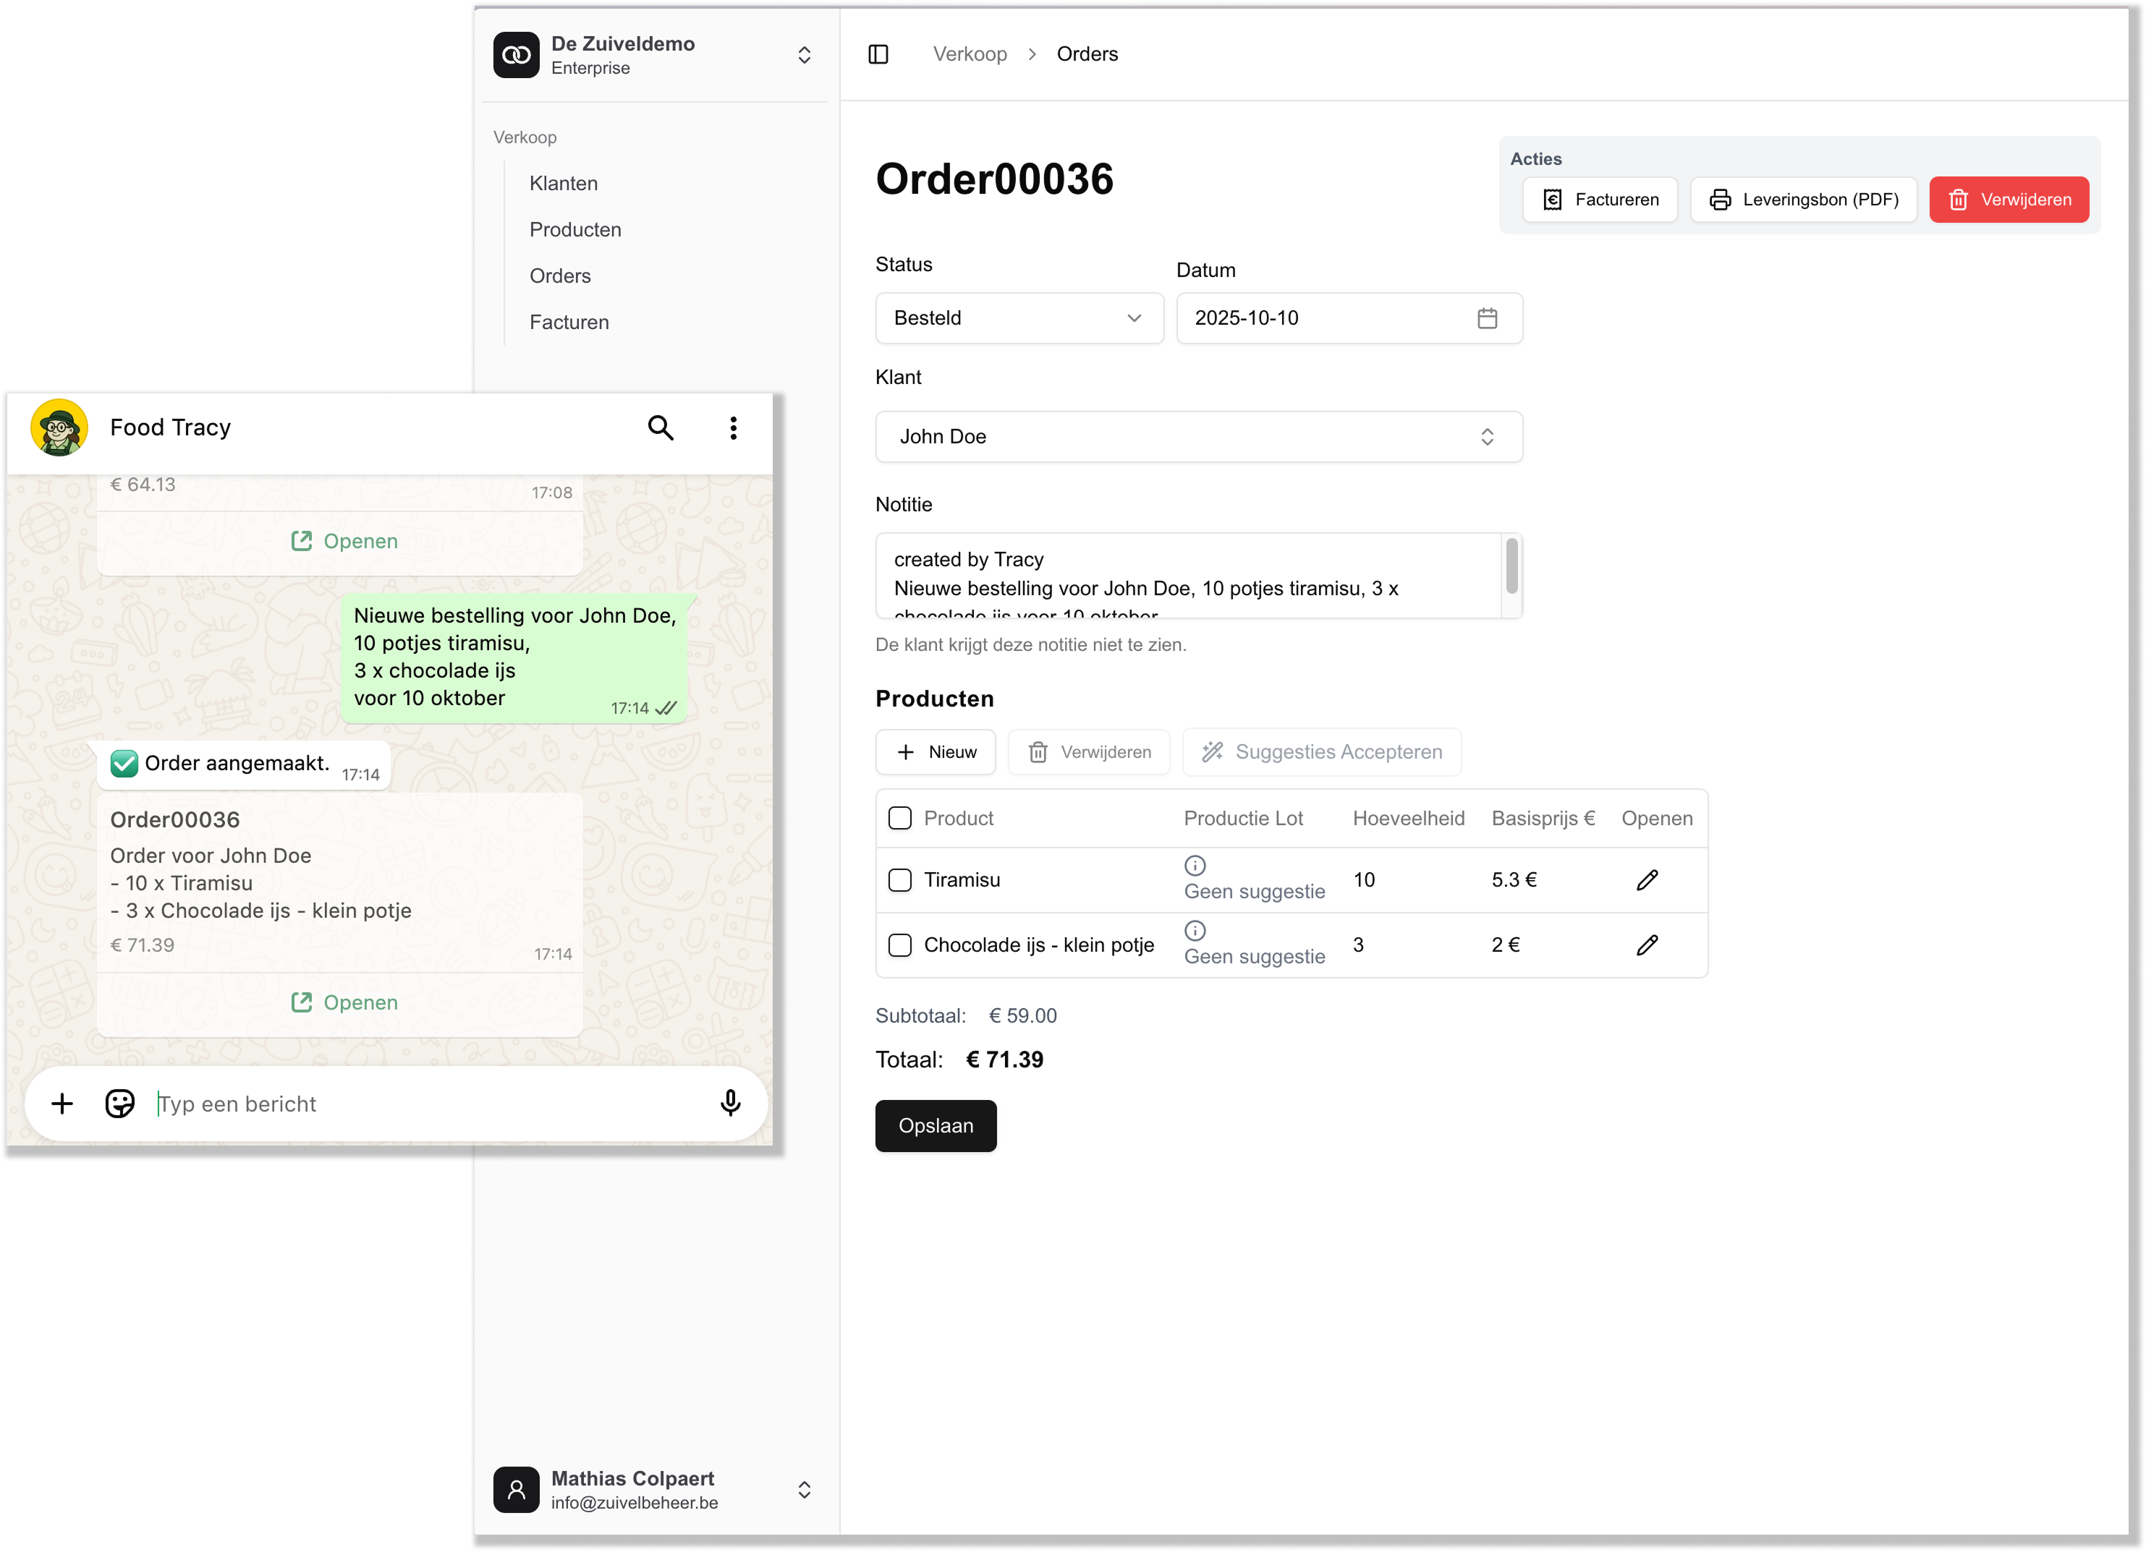The width and height of the screenshot is (2146, 1552).
Task: Expand the De Zuiveldemo workspace switcher
Action: click(x=803, y=55)
